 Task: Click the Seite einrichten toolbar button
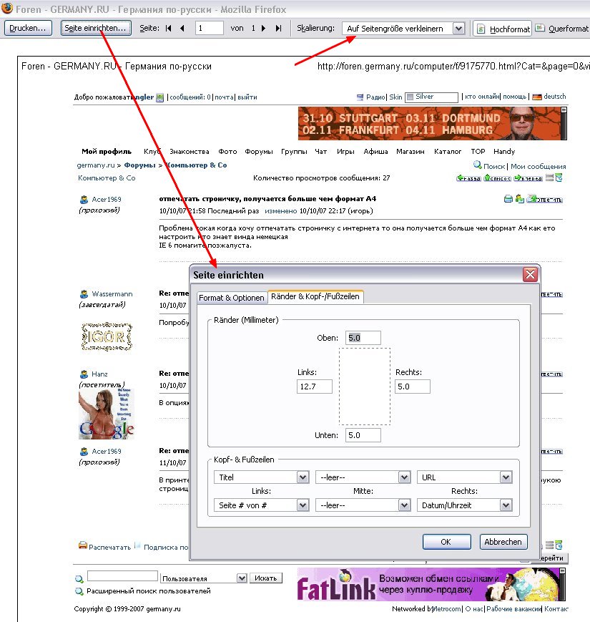(96, 29)
